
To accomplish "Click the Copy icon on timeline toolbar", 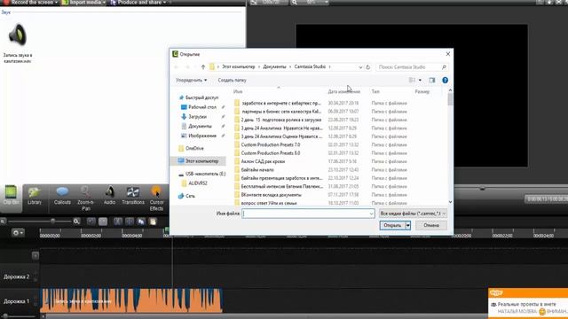I will tap(141, 222).
